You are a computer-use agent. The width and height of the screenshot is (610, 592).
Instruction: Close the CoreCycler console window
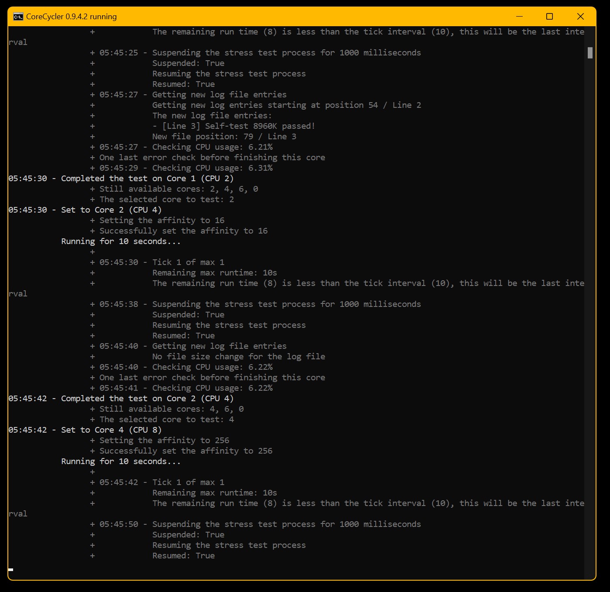point(580,16)
